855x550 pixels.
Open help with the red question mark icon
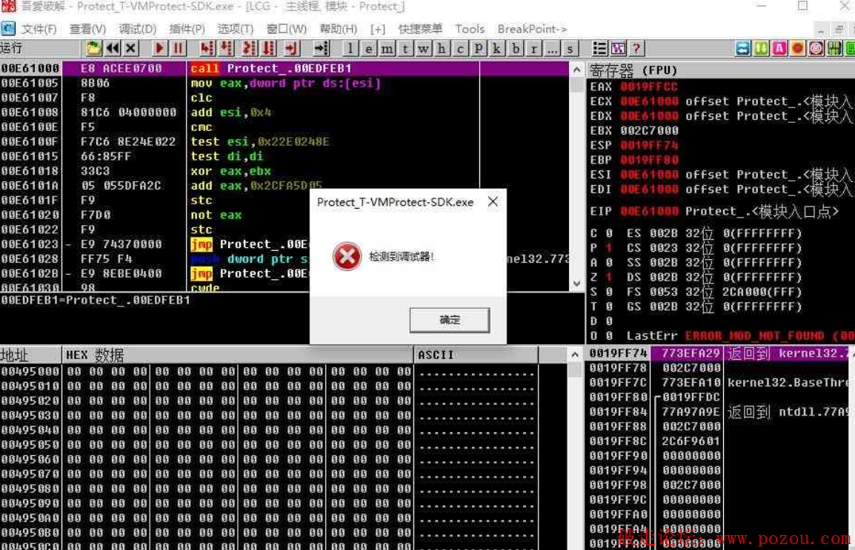coord(636,48)
